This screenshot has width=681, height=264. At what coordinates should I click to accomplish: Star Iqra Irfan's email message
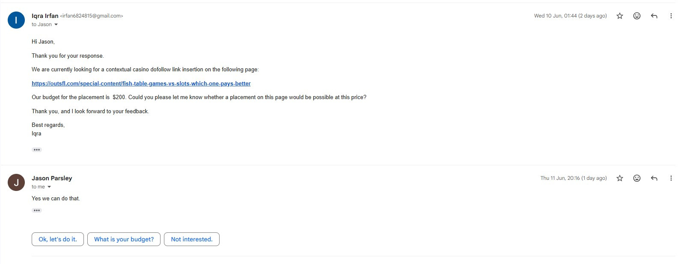tap(619, 16)
